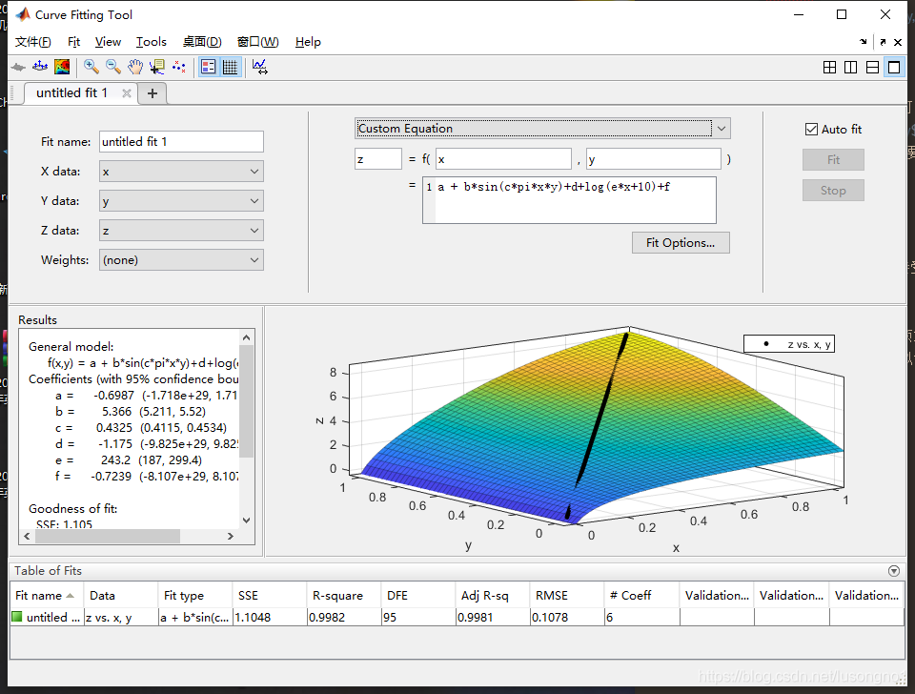
Task: Uncheck the Auto fit checkbox
Action: (x=812, y=130)
